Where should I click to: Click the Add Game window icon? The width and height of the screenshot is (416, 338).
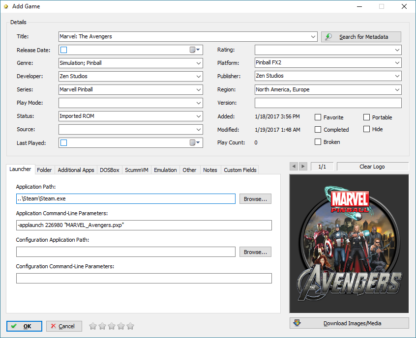[6, 6]
